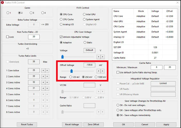Decrease 4 Cores Active ratio with left arrow
Viewport: 181px width, 128px height.
point(43,88)
